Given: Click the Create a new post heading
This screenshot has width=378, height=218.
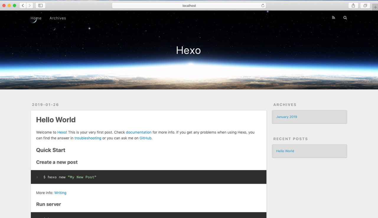Looking at the screenshot, I should 57,162.
